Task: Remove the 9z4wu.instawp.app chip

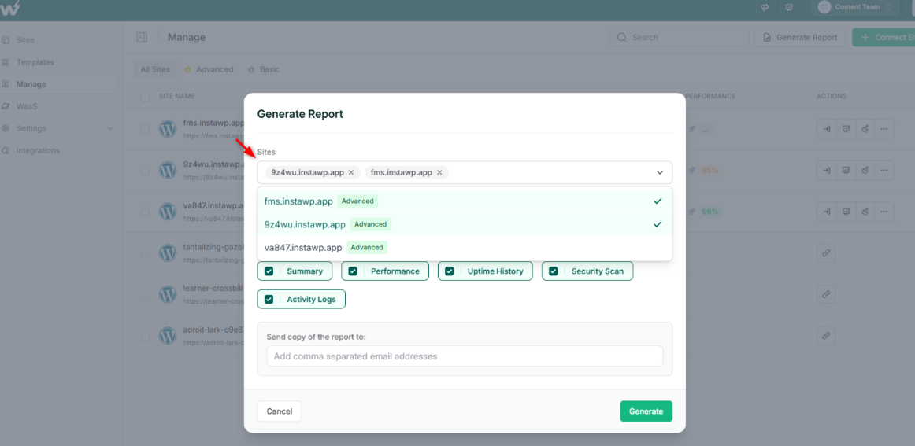Action: pyautogui.click(x=350, y=172)
